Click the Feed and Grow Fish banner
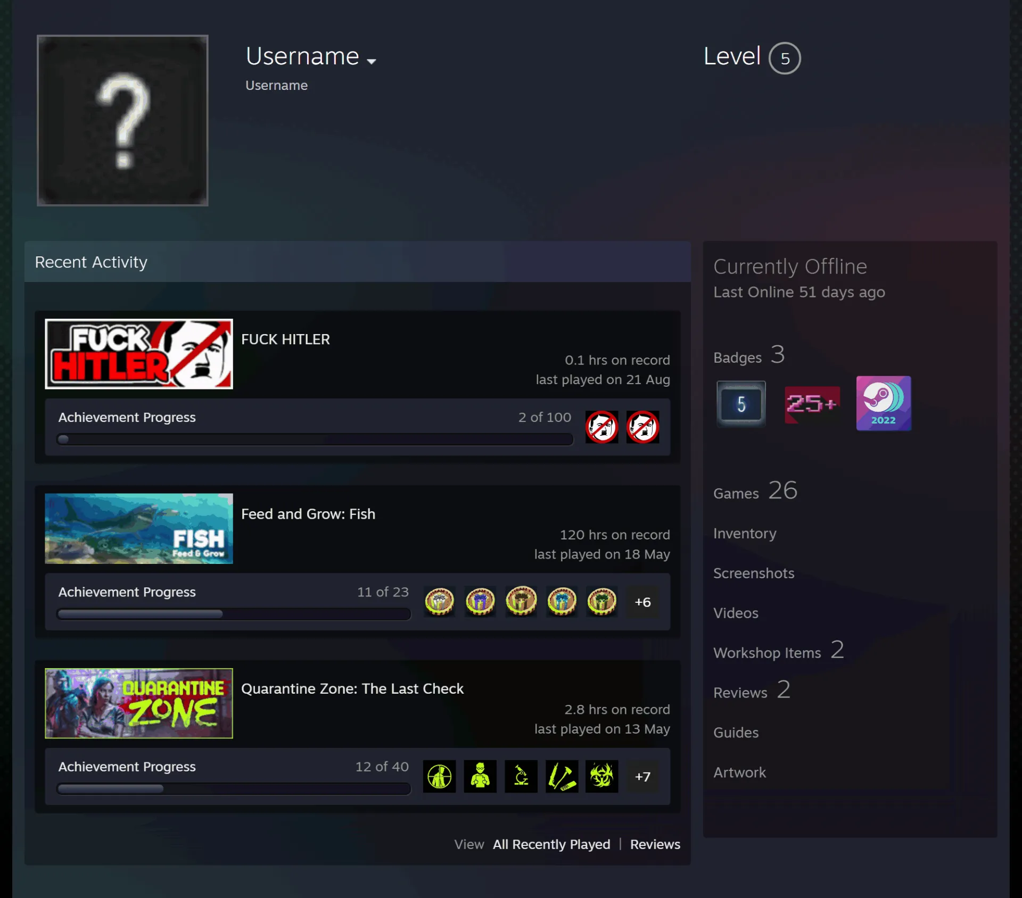This screenshot has width=1022, height=898. pyautogui.click(x=139, y=528)
